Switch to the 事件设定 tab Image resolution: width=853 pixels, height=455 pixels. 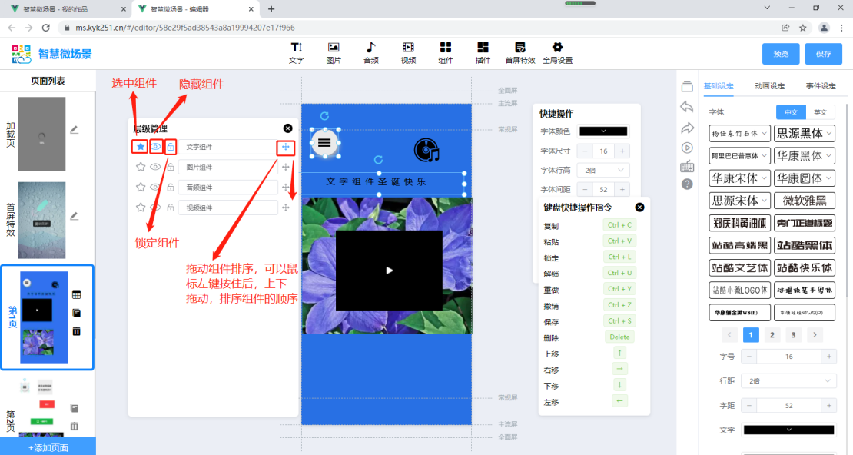point(820,86)
